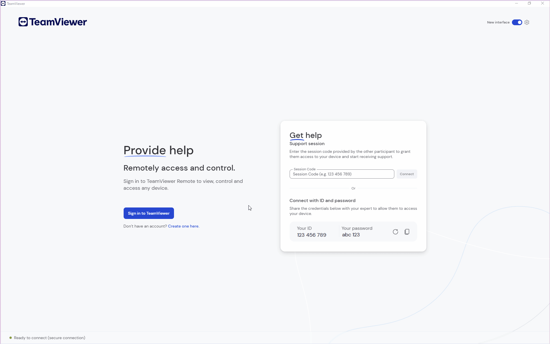
Task: Click the copy credentials icon
Action: pos(407,232)
